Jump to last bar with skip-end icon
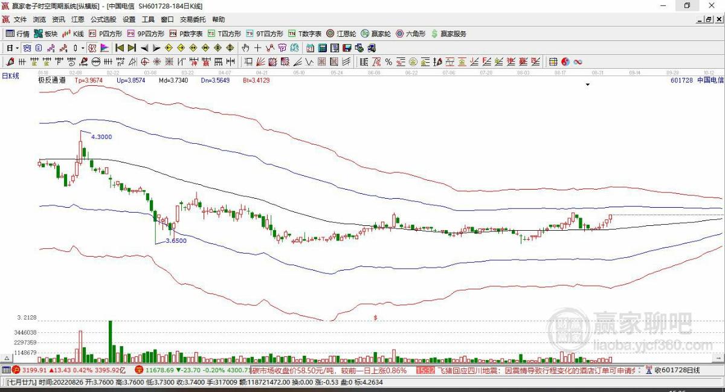Image resolution: width=725 pixels, height=392 pixels. click(x=132, y=48)
